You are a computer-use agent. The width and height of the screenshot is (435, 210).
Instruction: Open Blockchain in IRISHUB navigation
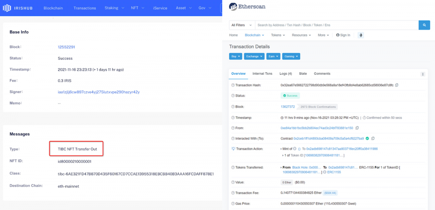click(x=53, y=8)
